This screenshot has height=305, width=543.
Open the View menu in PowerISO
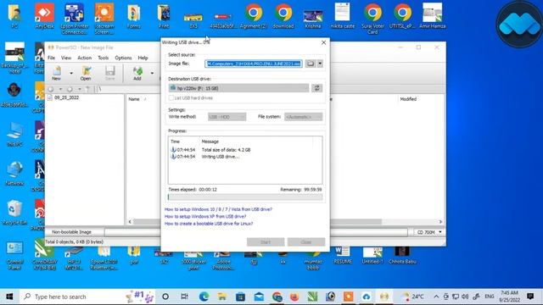coord(66,58)
